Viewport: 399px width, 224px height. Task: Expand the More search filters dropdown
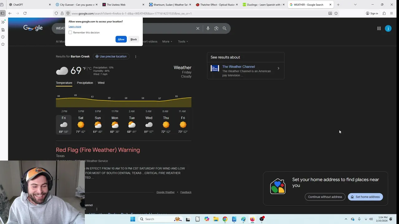pos(167,41)
